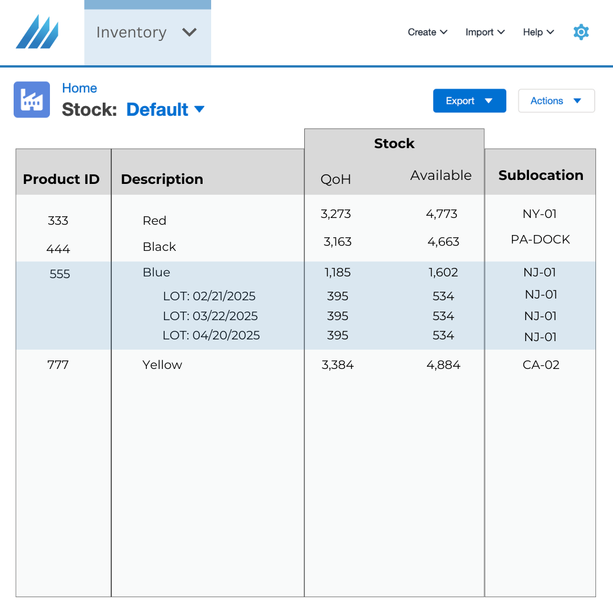Expand the Create menu
613x613 pixels.
click(x=427, y=32)
